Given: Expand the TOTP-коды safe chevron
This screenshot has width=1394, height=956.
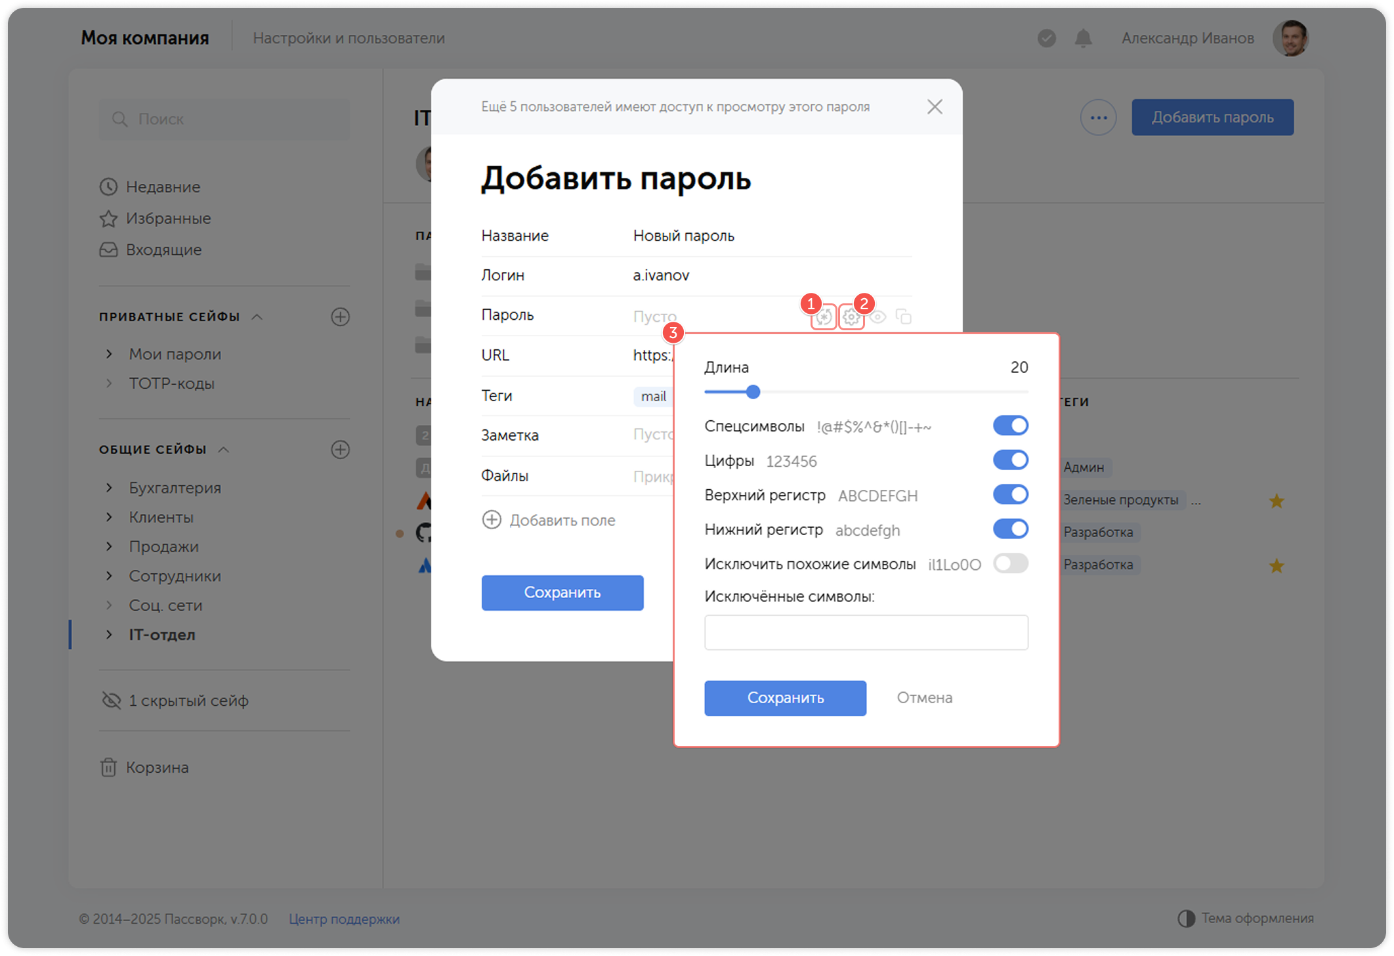Looking at the screenshot, I should coord(110,383).
